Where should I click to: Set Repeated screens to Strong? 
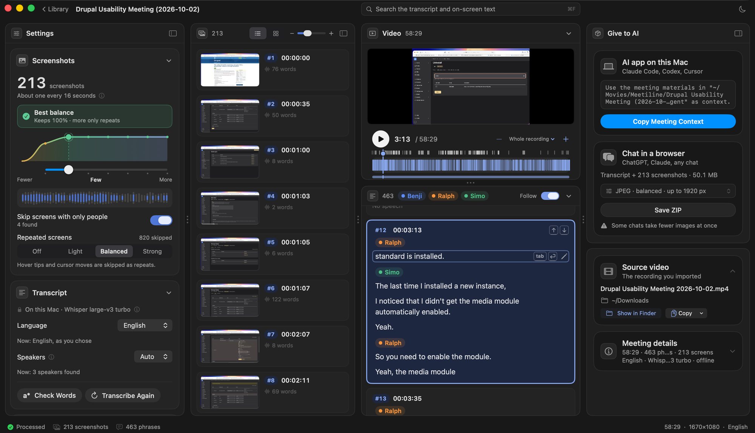(152, 251)
